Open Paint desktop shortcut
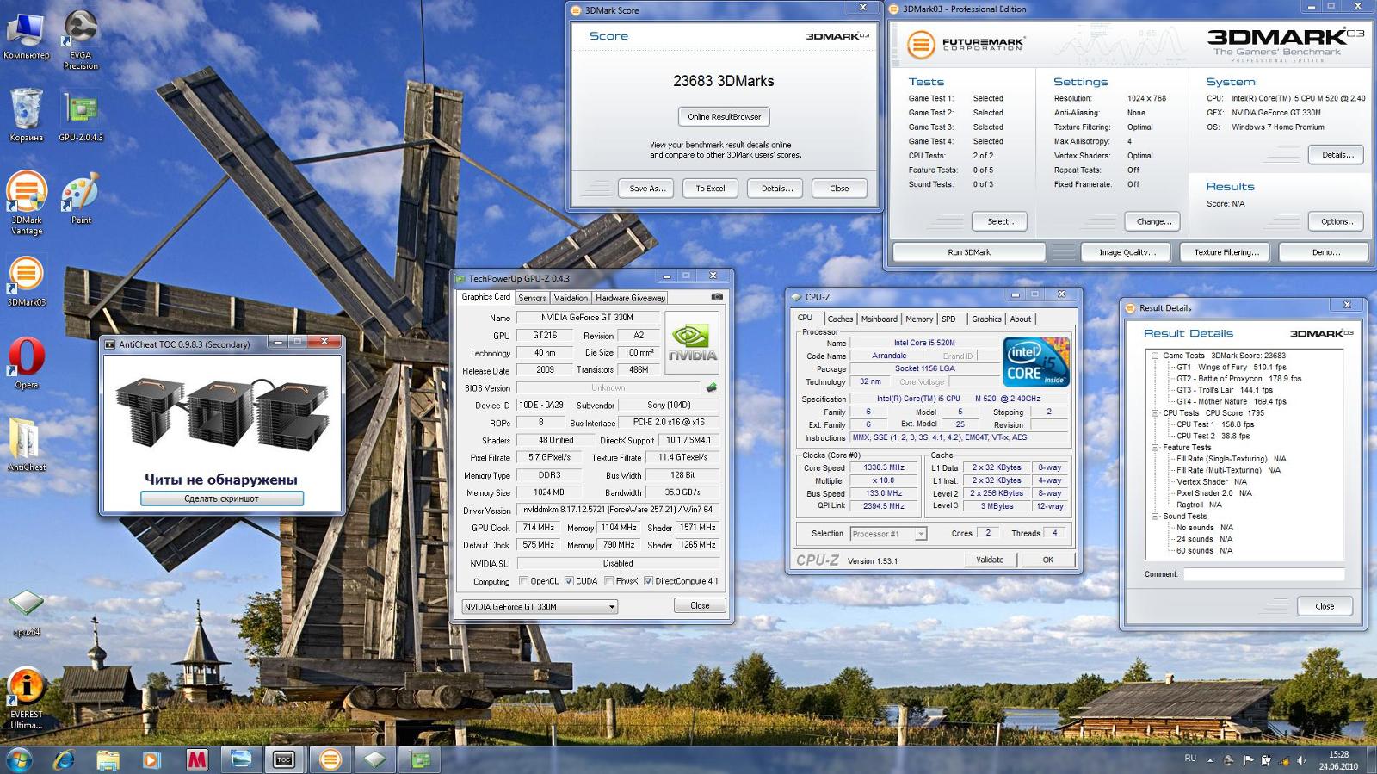 click(80, 199)
